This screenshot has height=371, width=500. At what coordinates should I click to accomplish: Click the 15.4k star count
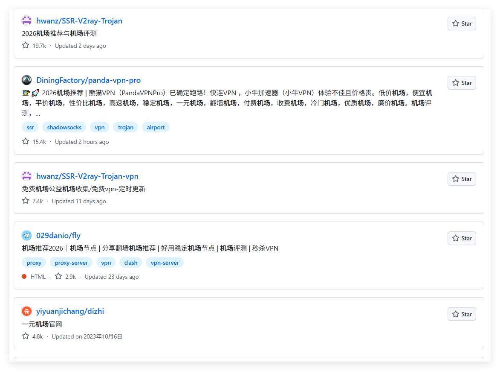pyautogui.click(x=39, y=142)
